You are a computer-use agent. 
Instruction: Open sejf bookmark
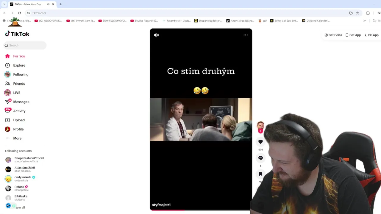pyautogui.click(x=262, y=21)
